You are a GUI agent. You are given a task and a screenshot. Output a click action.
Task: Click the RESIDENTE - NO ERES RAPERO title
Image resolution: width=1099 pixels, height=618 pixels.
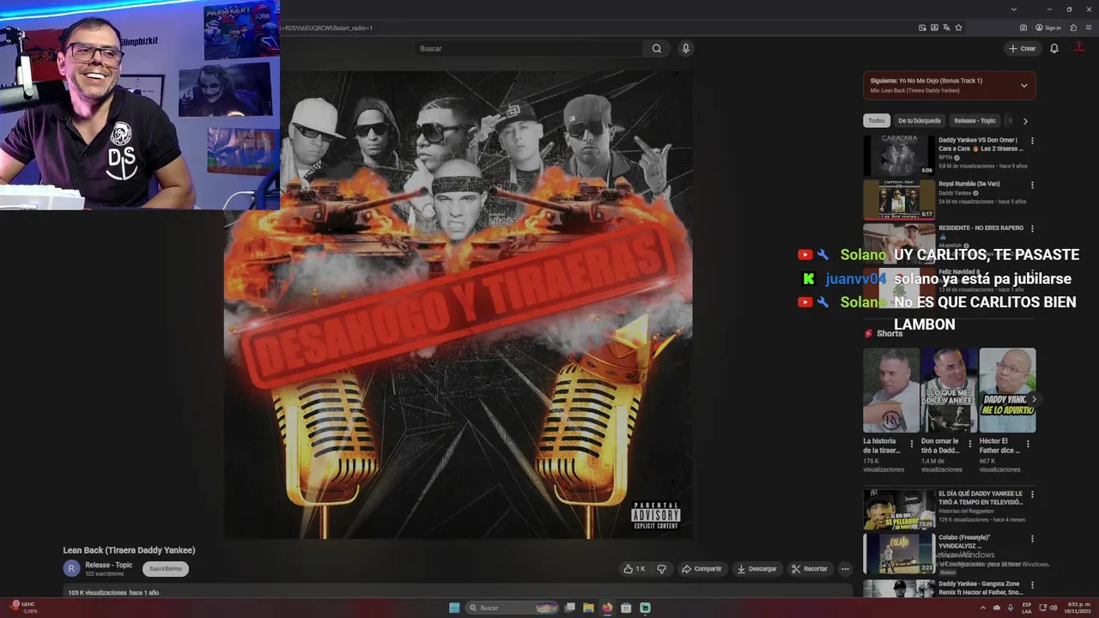click(981, 228)
